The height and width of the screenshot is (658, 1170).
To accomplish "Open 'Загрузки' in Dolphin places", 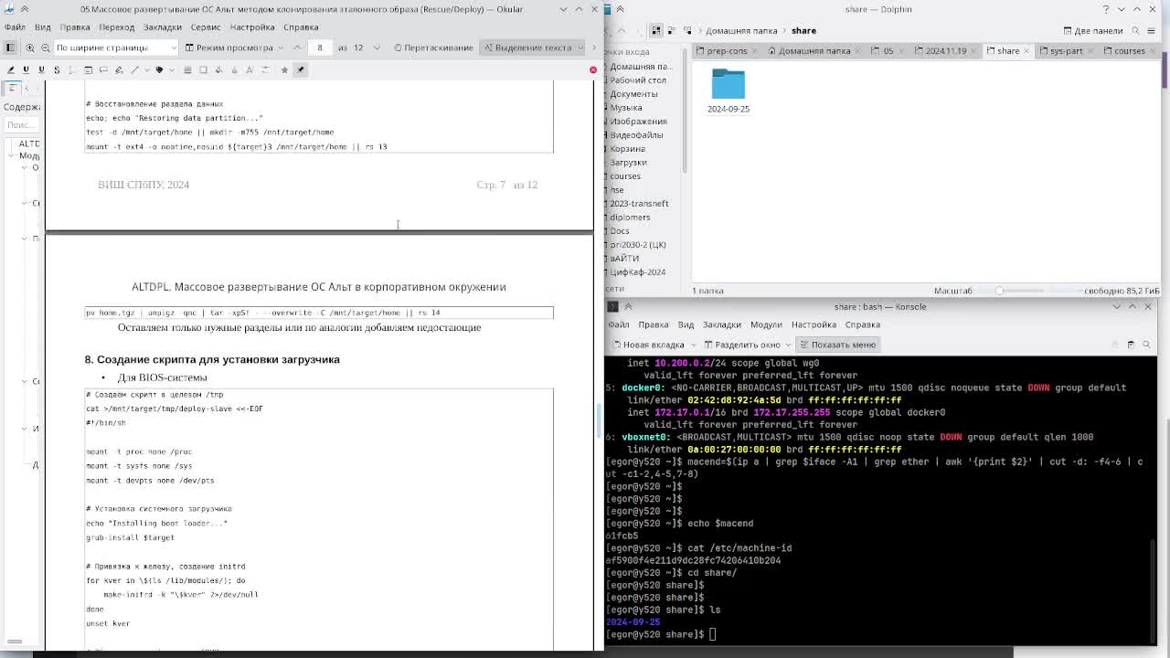I will [x=628, y=162].
